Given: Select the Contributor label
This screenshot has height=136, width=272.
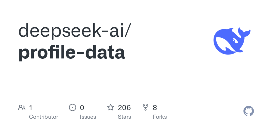Looking at the screenshot, I should 44,117.
